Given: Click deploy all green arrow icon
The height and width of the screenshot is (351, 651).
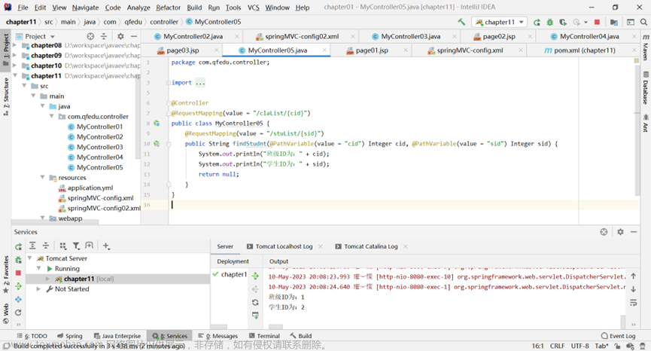Looking at the screenshot, I should tap(255, 276).
